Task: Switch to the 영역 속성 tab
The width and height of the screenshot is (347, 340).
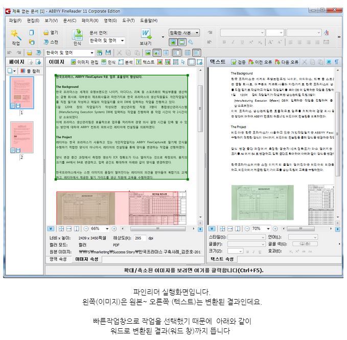Action: click(x=58, y=259)
